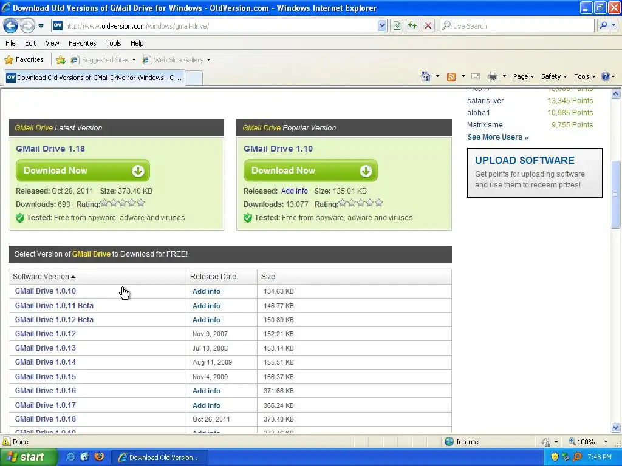Screen dimensions: 622x466
Task: Click the Read Mail icon
Action: coord(476,76)
